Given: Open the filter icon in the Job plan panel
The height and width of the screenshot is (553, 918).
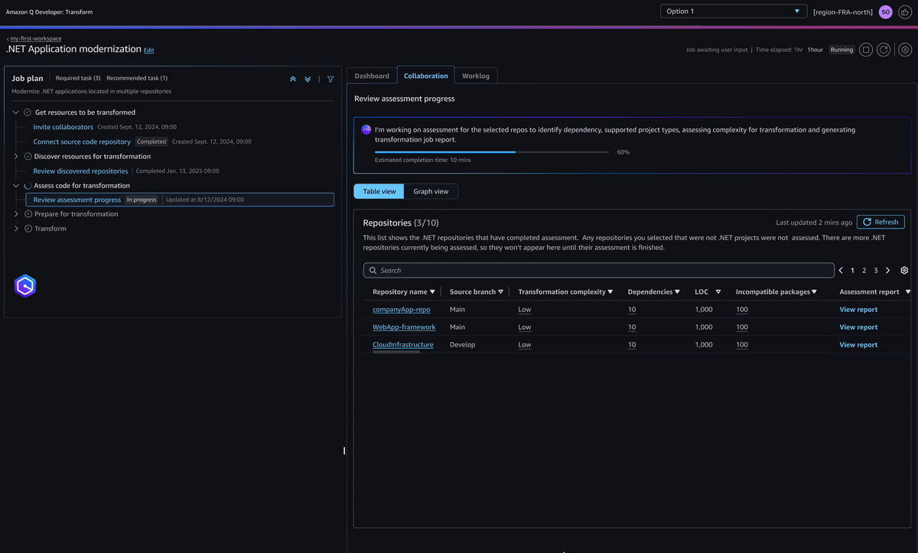Looking at the screenshot, I should point(330,78).
